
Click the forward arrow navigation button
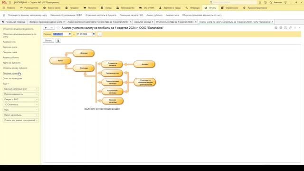(x=52, y=28)
